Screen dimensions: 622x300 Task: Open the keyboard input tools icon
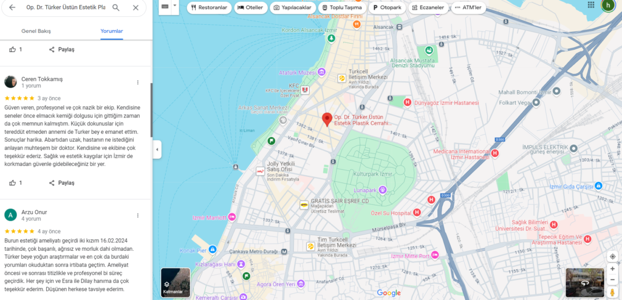click(165, 7)
